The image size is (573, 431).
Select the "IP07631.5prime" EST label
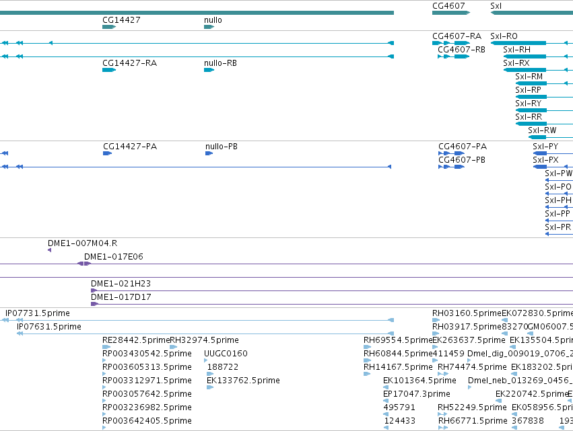(49, 327)
